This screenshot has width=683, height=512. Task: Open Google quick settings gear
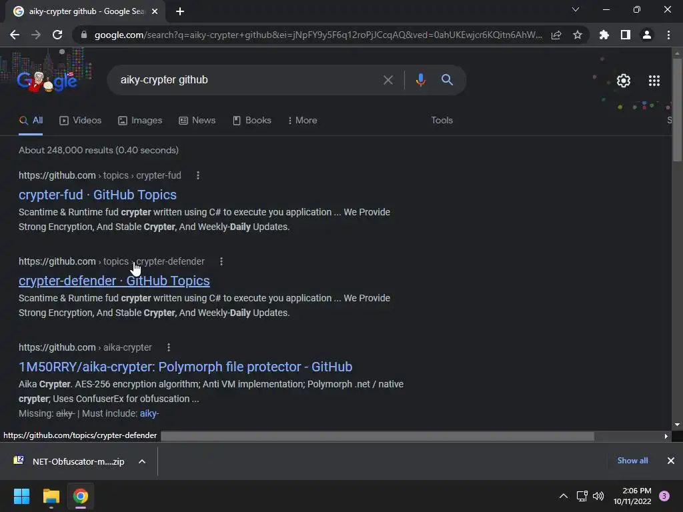coord(624,81)
